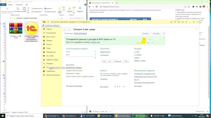Image resolution: width=211 pixels, height=118 pixels.
Task: Open favorites star in 1C title bar
Action: pos(179,22)
